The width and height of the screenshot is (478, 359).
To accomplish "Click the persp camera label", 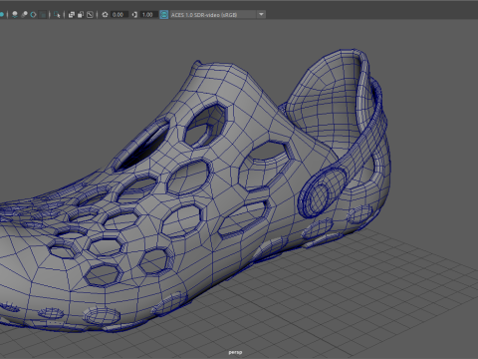I will (x=235, y=352).
